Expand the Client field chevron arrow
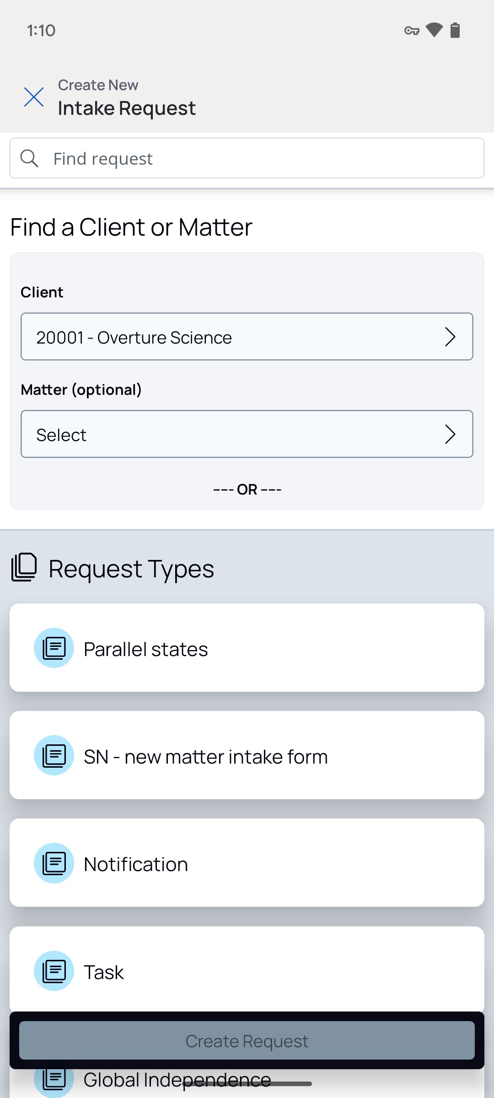Image resolution: width=494 pixels, height=1098 pixels. 450,337
